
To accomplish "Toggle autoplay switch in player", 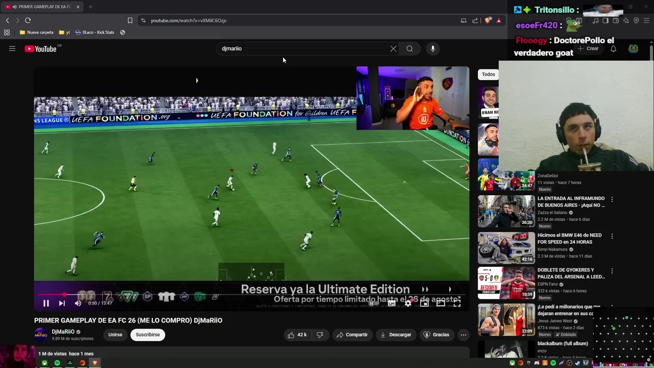I will pyautogui.click(x=374, y=303).
